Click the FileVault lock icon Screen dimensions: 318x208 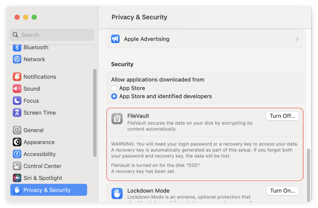click(x=117, y=119)
